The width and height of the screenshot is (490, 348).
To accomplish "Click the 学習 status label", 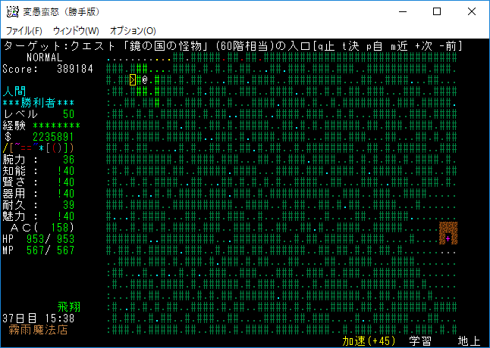I will point(420,341).
